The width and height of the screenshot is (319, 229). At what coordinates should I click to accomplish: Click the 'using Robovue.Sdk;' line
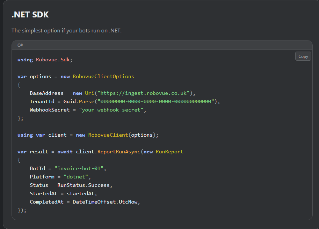pyautogui.click(x=45, y=60)
